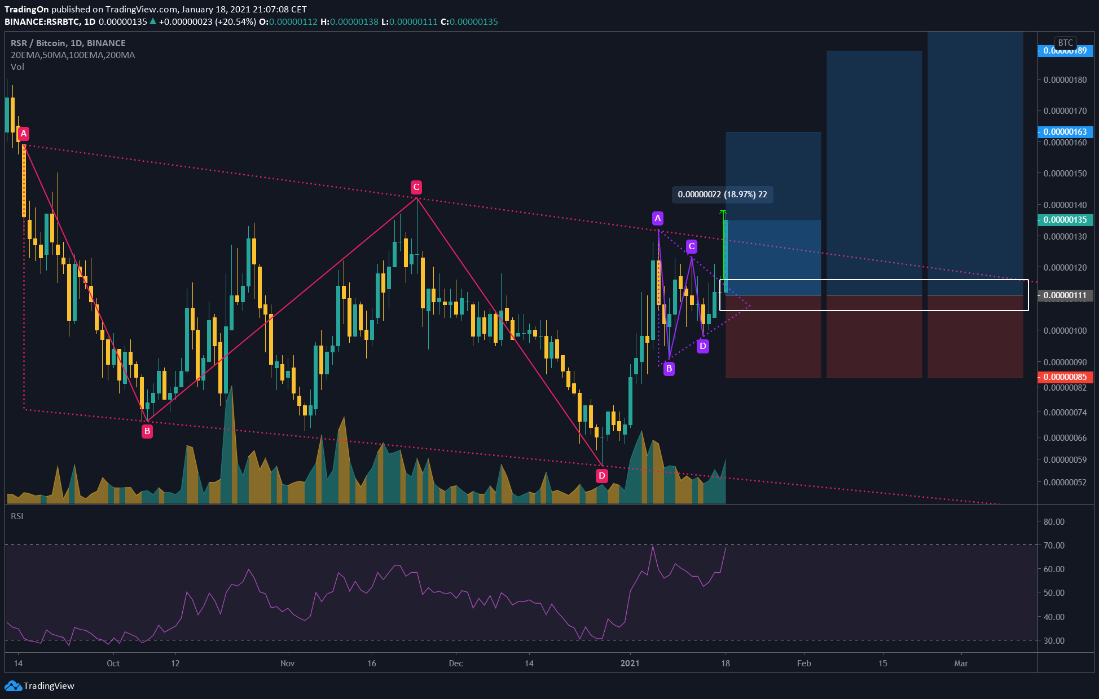Select the pink B wave label

click(147, 431)
